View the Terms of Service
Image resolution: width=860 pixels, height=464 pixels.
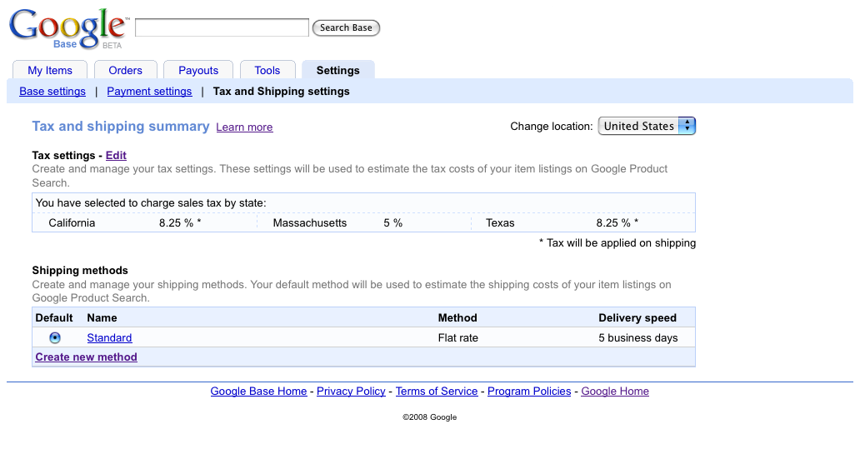click(437, 392)
